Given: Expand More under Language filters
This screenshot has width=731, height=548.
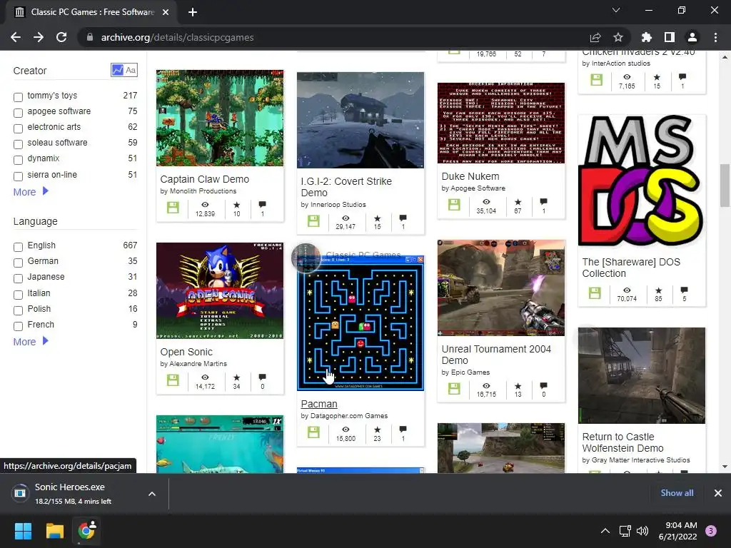Looking at the screenshot, I should pos(31,342).
